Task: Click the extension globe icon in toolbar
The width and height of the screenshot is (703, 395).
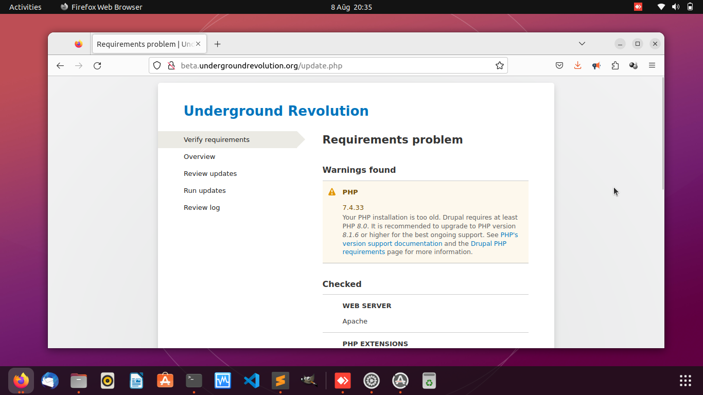Action: [x=634, y=65]
